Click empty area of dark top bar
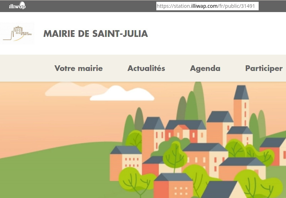 point(89,6)
